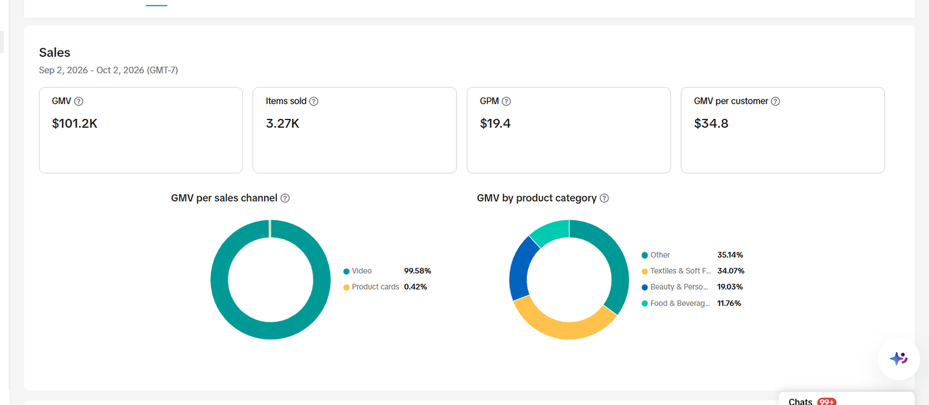Click the 19.03% Beauty value
This screenshot has height=405, width=929.
[x=730, y=287]
